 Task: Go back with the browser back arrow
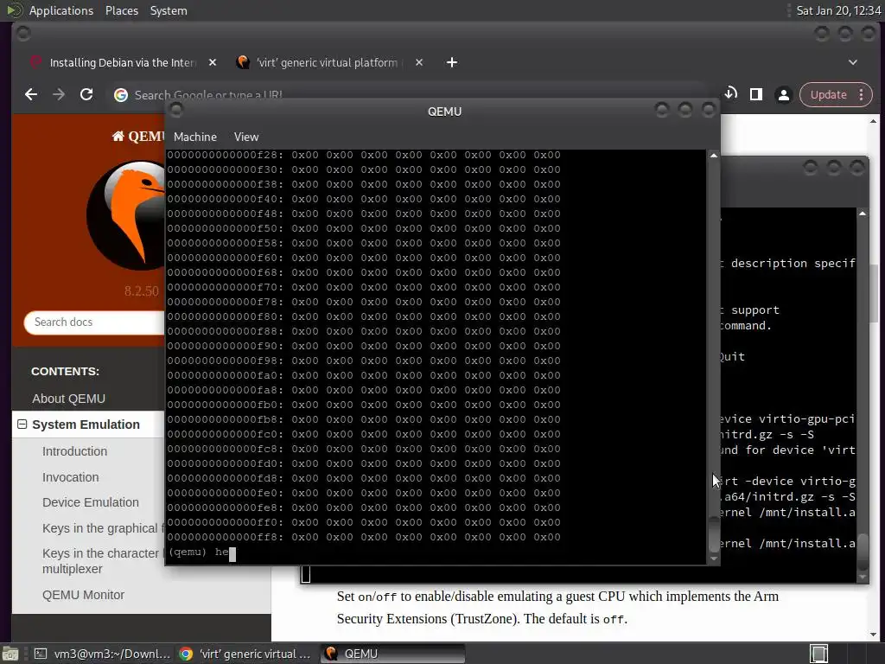point(31,95)
